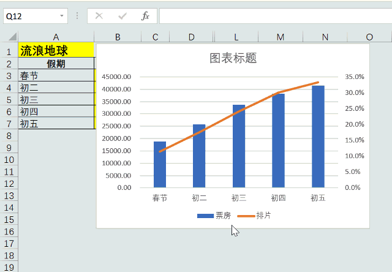Select column C header
This screenshot has width=392, height=272.
[x=155, y=37]
